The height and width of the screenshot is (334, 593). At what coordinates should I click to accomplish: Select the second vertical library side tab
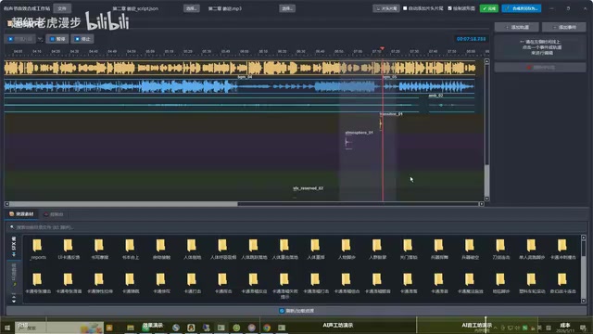pos(14,275)
